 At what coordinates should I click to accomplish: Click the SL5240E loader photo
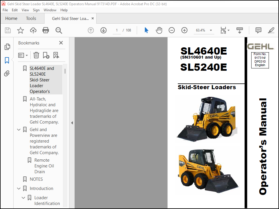pyautogui.click(x=208, y=171)
